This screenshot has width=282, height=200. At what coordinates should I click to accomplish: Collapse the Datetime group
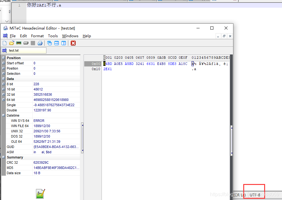tap(4, 115)
